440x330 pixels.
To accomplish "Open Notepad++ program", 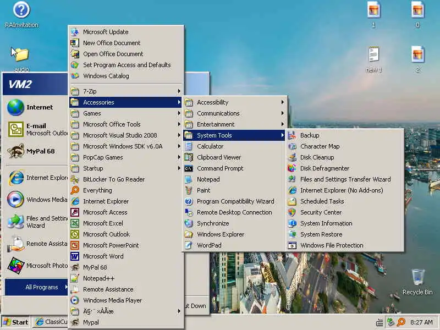I will pyautogui.click(x=126, y=278).
